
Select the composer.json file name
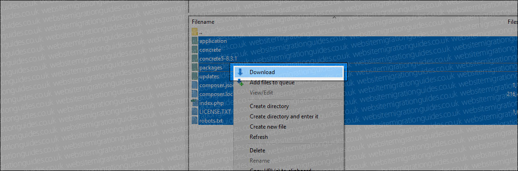pyautogui.click(x=217, y=85)
